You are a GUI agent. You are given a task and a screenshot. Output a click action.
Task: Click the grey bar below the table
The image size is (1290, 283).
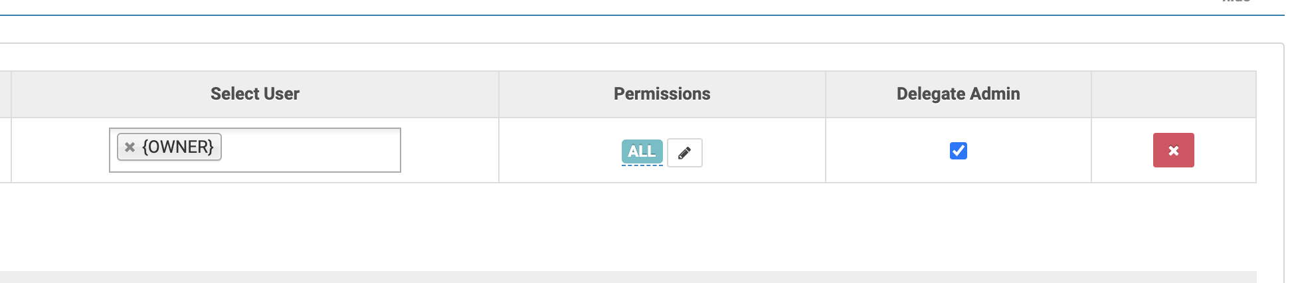[x=628, y=276]
